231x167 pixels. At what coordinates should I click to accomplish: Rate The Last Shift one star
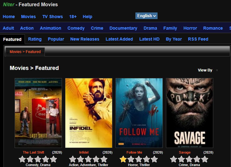22,159
